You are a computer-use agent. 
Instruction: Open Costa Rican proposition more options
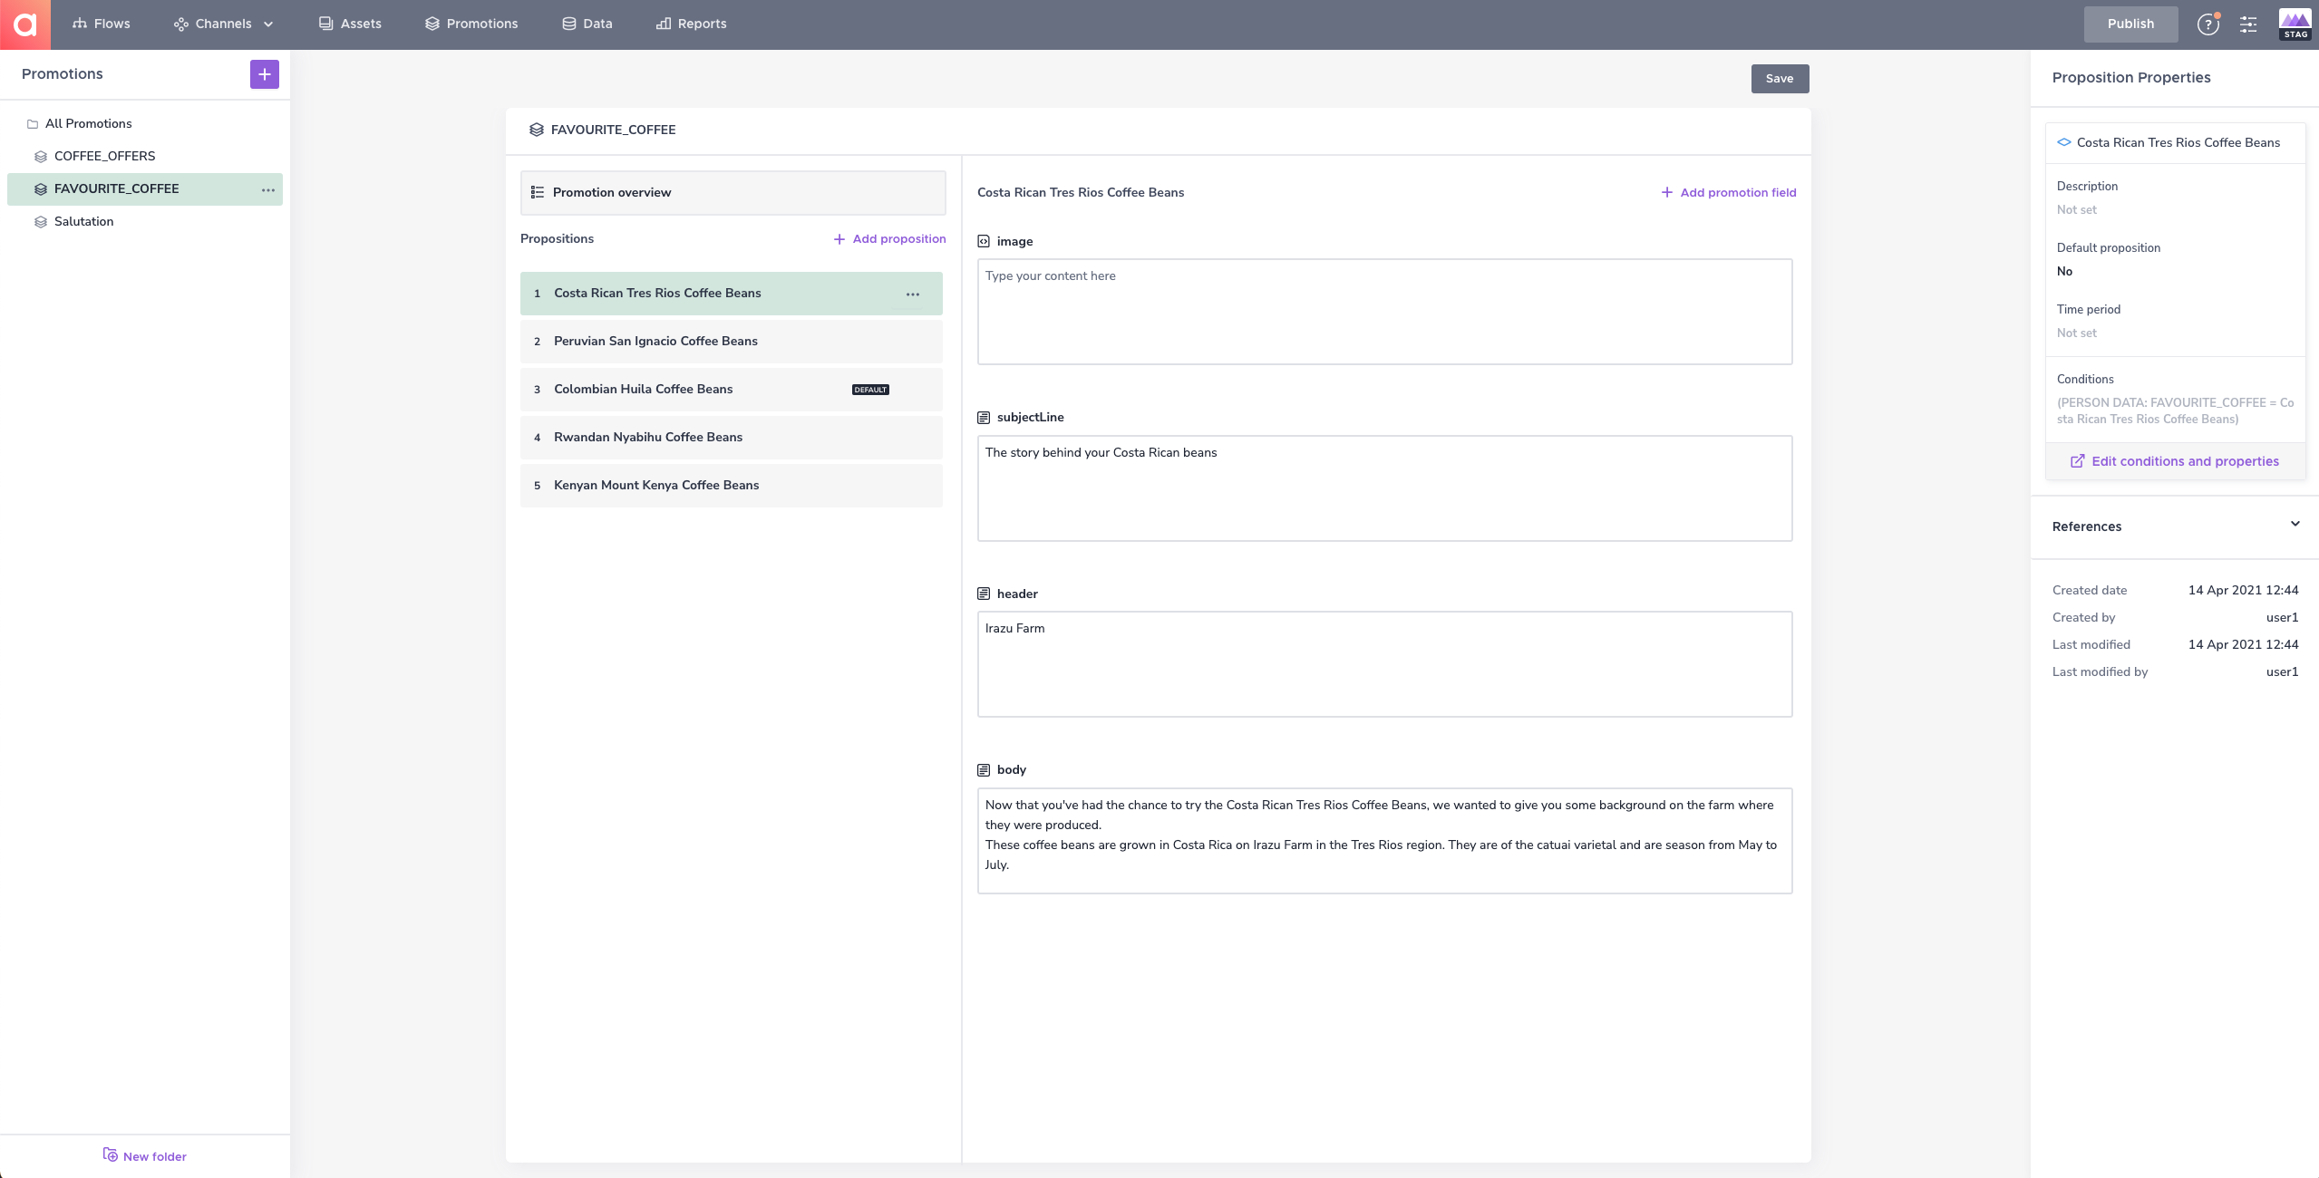(x=913, y=294)
